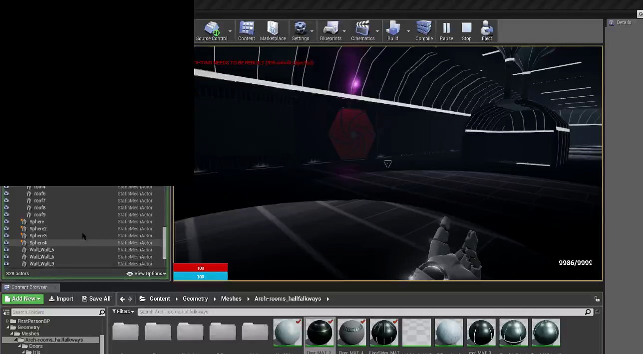
Task: Click the Save All button
Action: [96, 299]
